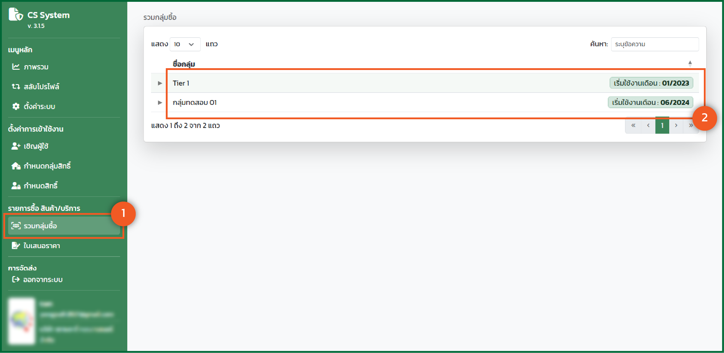Click the CS System logo icon
The width and height of the screenshot is (724, 353).
click(x=16, y=14)
